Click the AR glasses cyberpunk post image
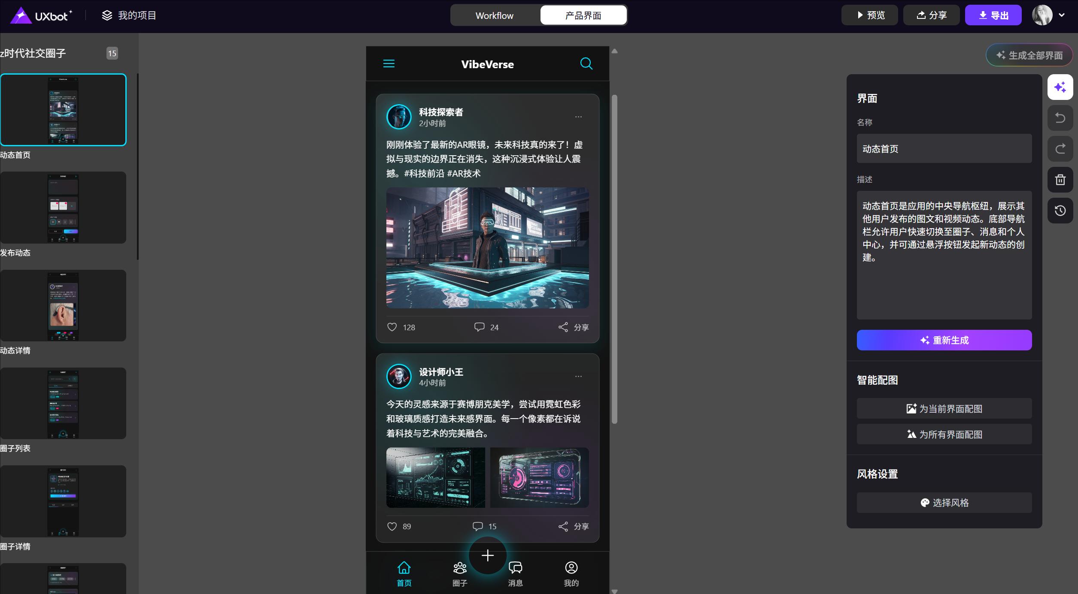Screen dimensions: 1078x594 487,247
